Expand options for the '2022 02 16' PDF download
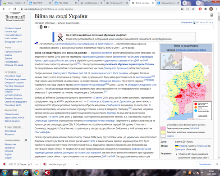This screenshot has height=176, width=220. 37,164
